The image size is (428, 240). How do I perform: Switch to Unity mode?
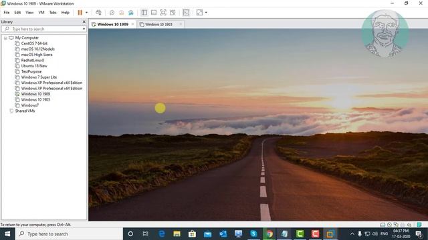click(173, 13)
